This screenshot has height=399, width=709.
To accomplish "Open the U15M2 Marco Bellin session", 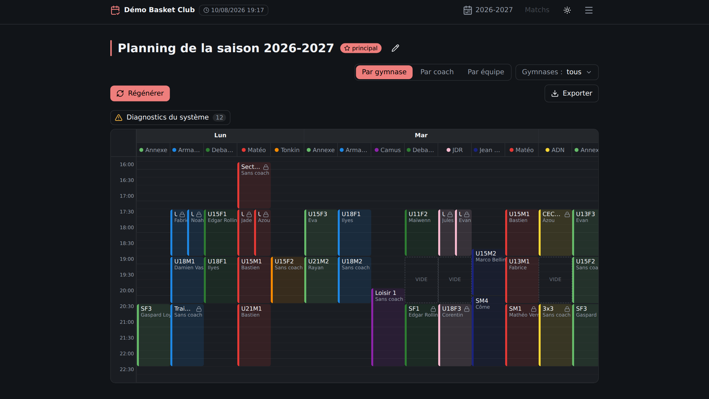I will tap(488, 273).
